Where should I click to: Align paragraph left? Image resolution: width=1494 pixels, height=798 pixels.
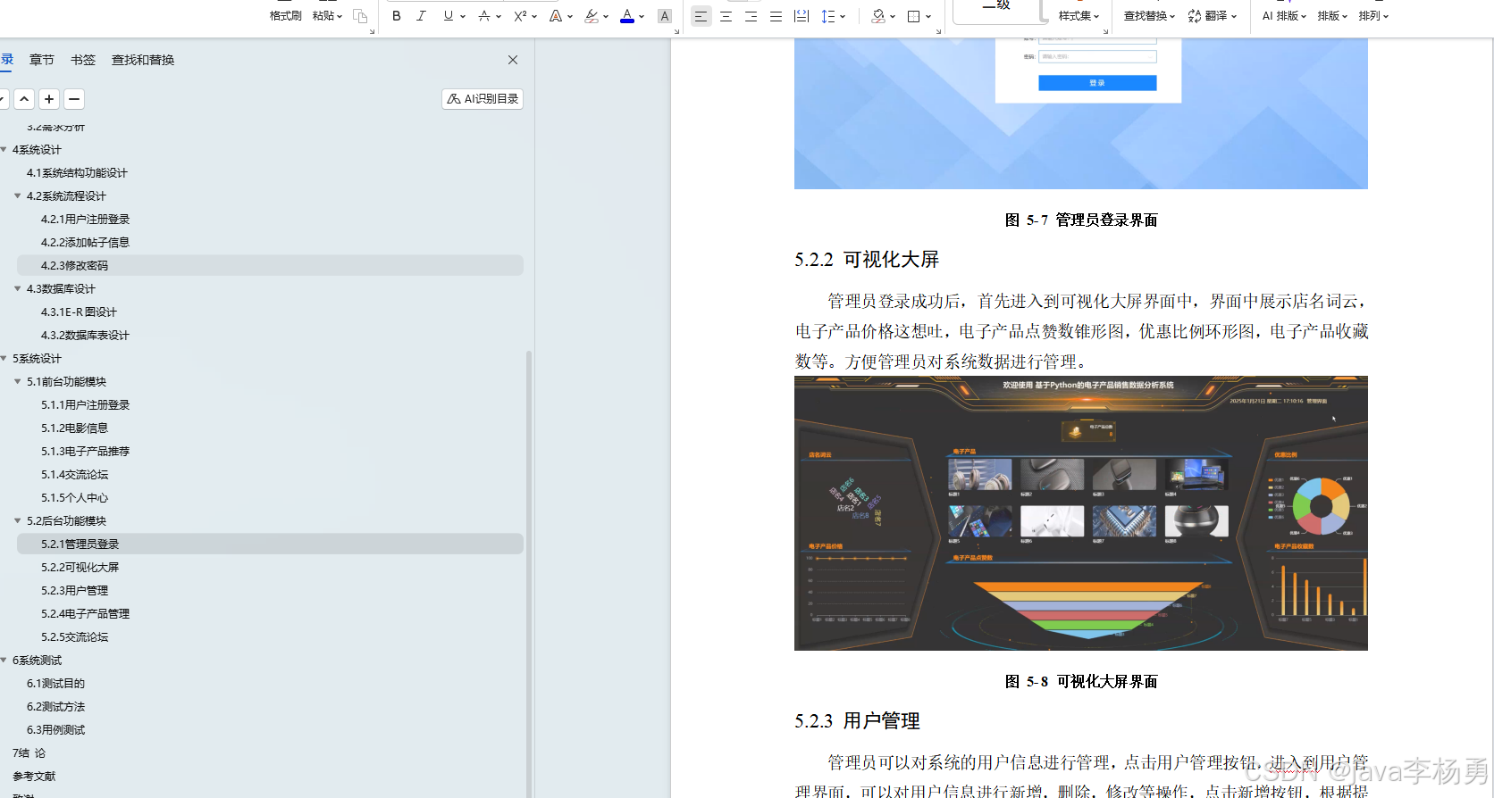click(x=701, y=16)
